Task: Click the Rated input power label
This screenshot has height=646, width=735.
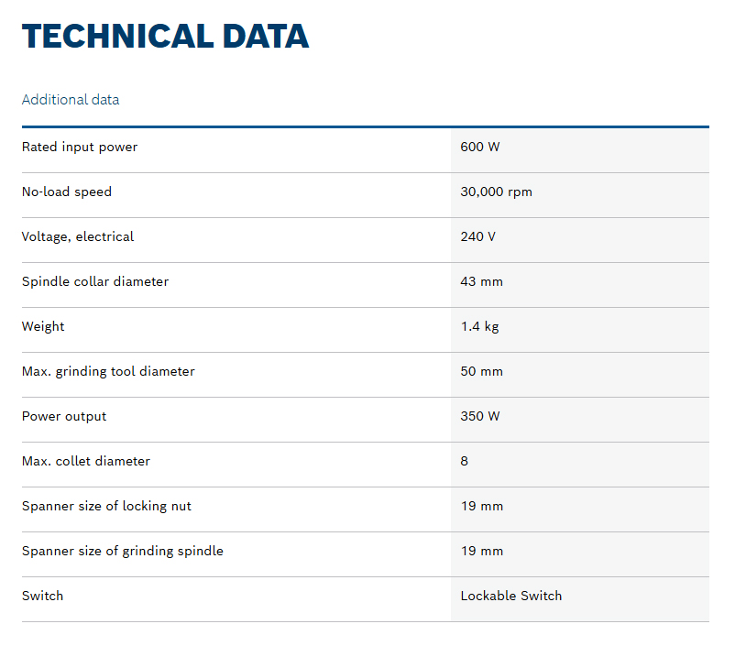Action: pos(79,147)
